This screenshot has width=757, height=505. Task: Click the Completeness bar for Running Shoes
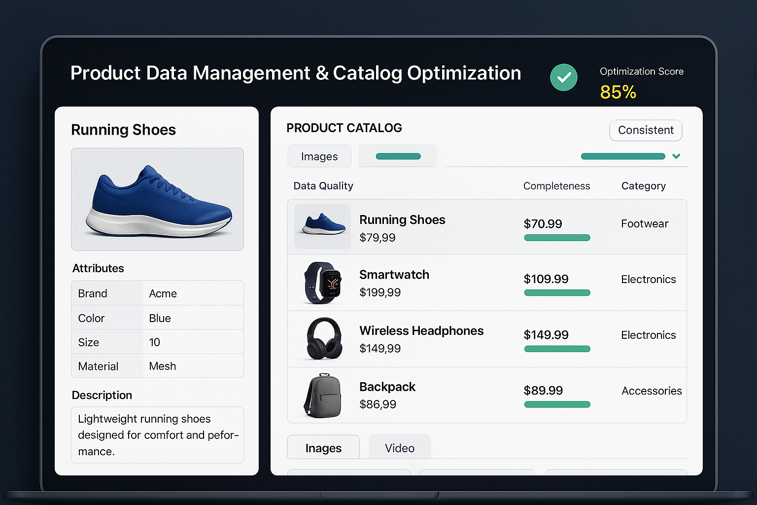pyautogui.click(x=556, y=238)
